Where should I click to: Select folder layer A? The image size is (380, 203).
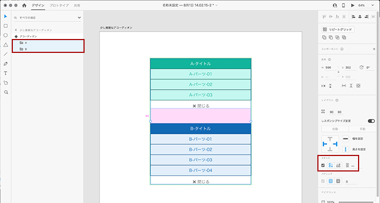(x=48, y=43)
